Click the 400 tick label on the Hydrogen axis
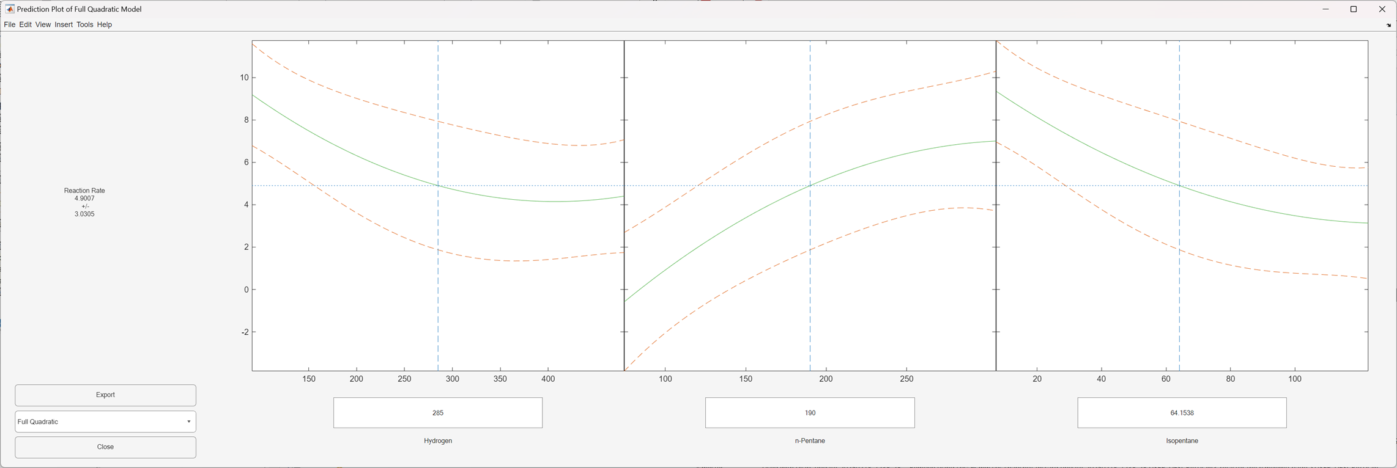 pyautogui.click(x=548, y=379)
